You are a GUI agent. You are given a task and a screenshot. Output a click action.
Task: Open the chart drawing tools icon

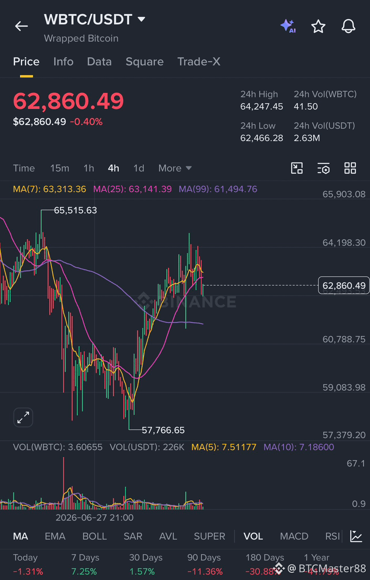(297, 168)
